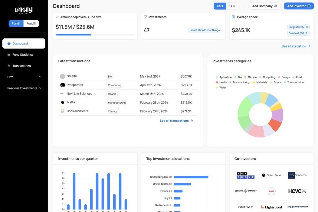Screen dimensions: 318x212
Task: Click the Add Investor plus icon
Action: 309,6
